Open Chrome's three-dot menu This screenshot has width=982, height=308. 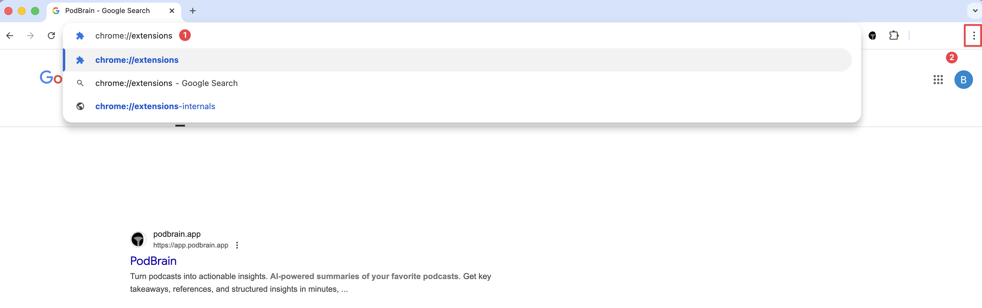coord(974,36)
